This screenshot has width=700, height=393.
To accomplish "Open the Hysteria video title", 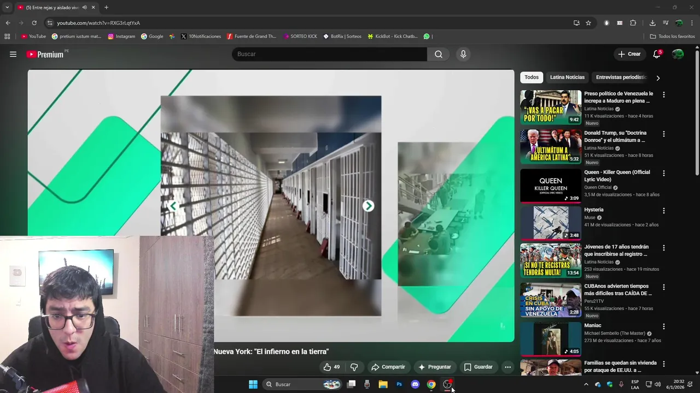I will point(593,210).
